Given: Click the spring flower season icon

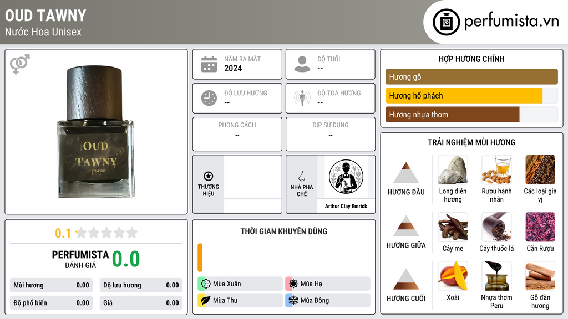Looking at the screenshot, I should pos(206,284).
